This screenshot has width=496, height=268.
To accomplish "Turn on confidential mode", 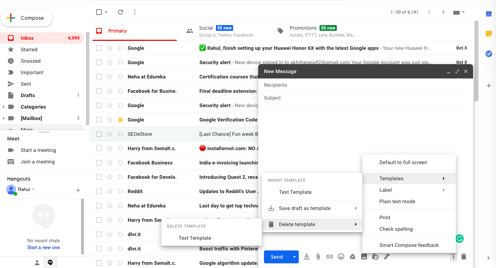I will pos(375,257).
